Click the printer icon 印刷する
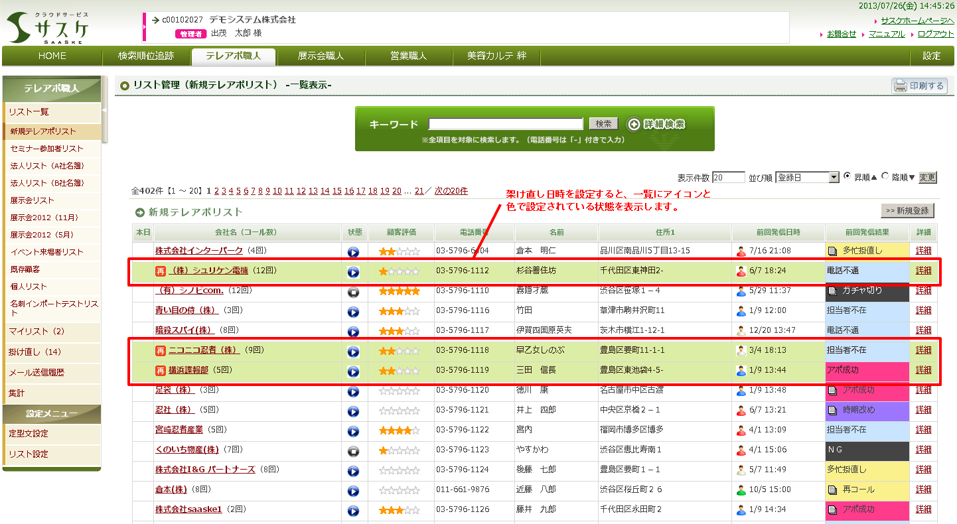 [901, 86]
